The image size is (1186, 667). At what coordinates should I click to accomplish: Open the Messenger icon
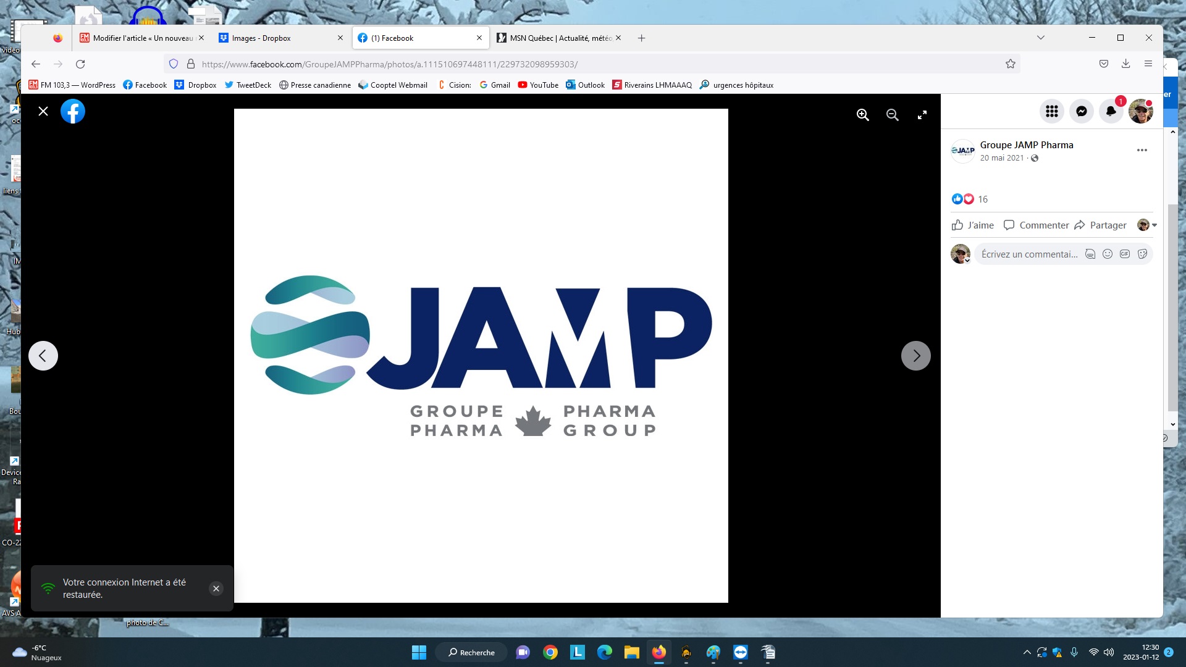pyautogui.click(x=1081, y=111)
